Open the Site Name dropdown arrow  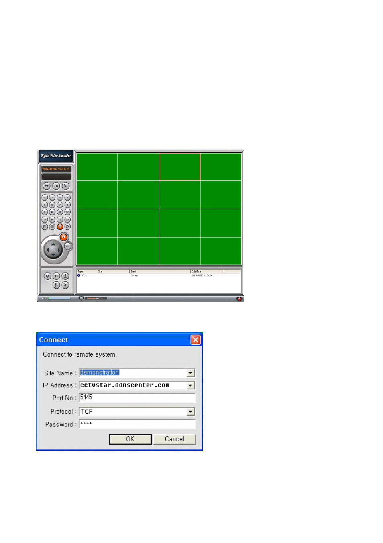191,373
